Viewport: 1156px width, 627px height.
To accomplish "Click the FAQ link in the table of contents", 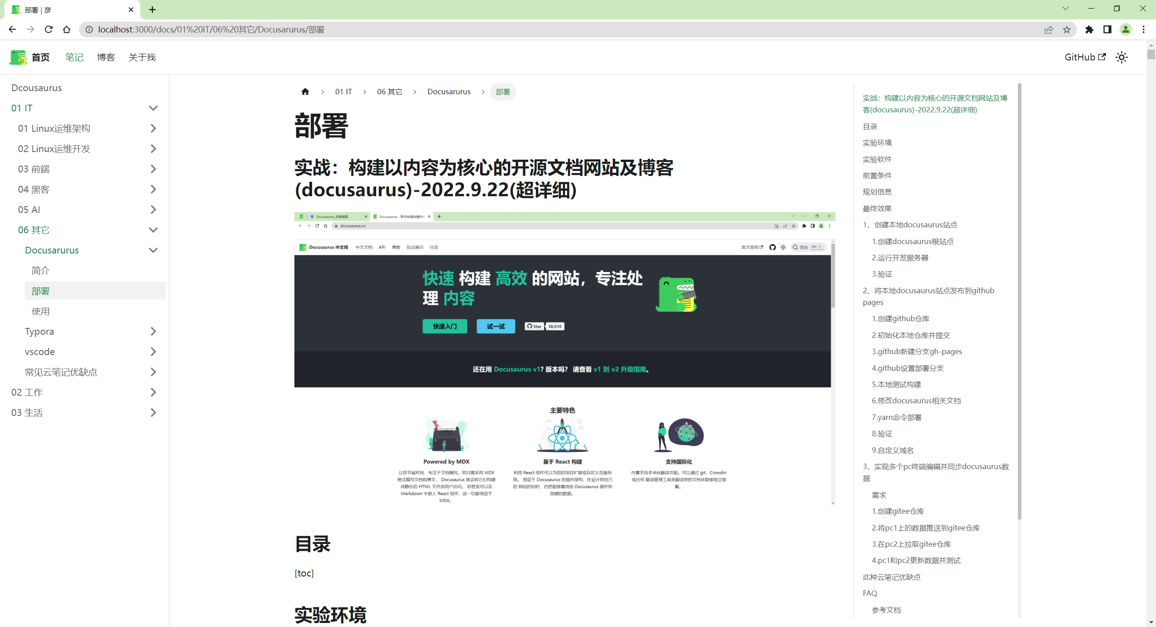I will pyautogui.click(x=870, y=593).
